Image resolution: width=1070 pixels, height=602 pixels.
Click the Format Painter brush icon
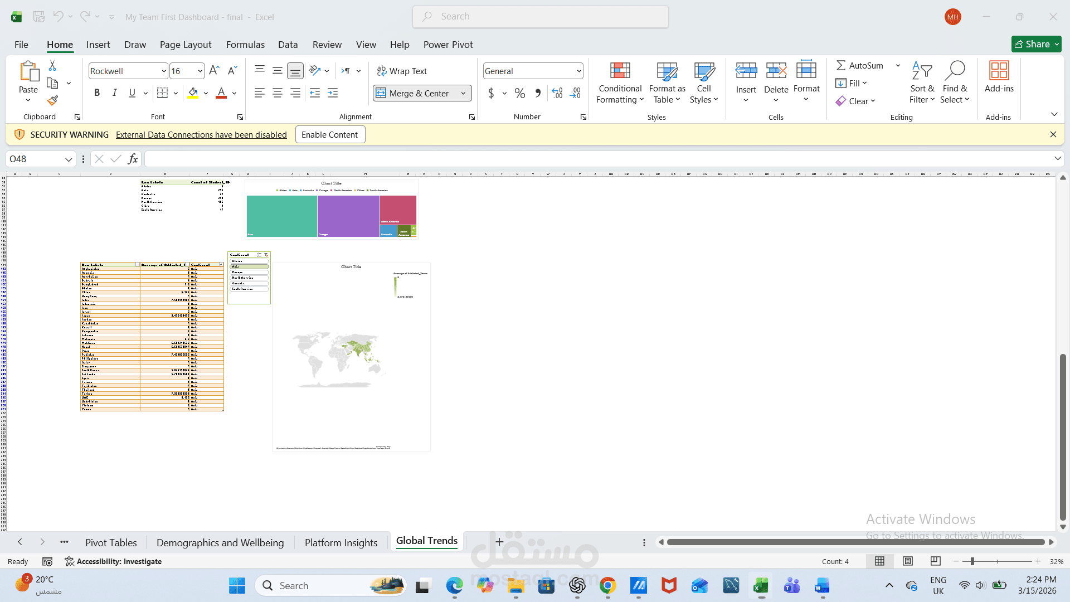52,101
